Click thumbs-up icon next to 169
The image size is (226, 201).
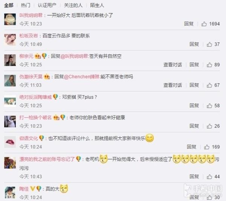[x=207, y=147]
